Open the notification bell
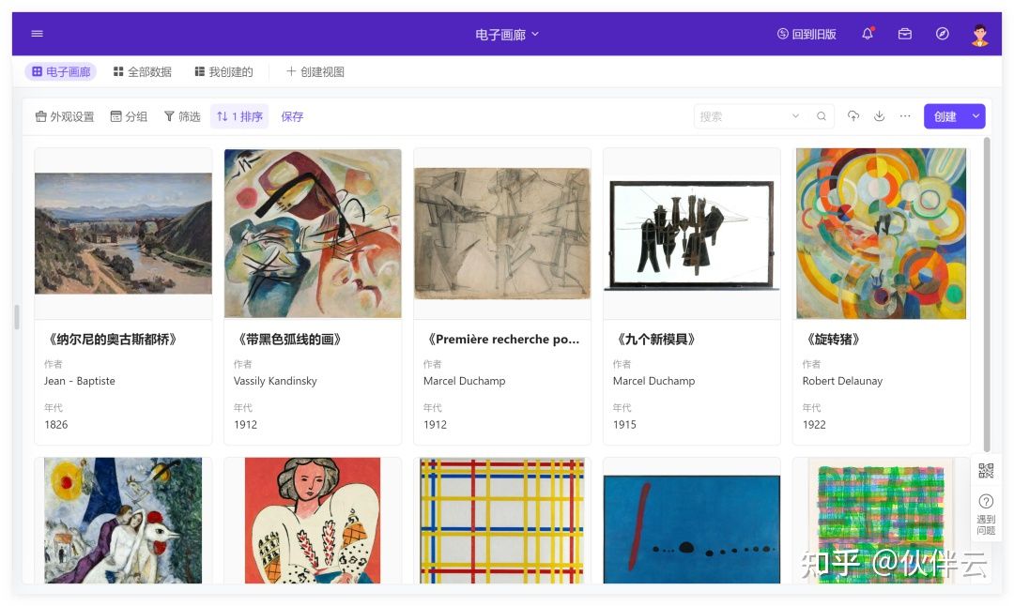 click(x=868, y=34)
